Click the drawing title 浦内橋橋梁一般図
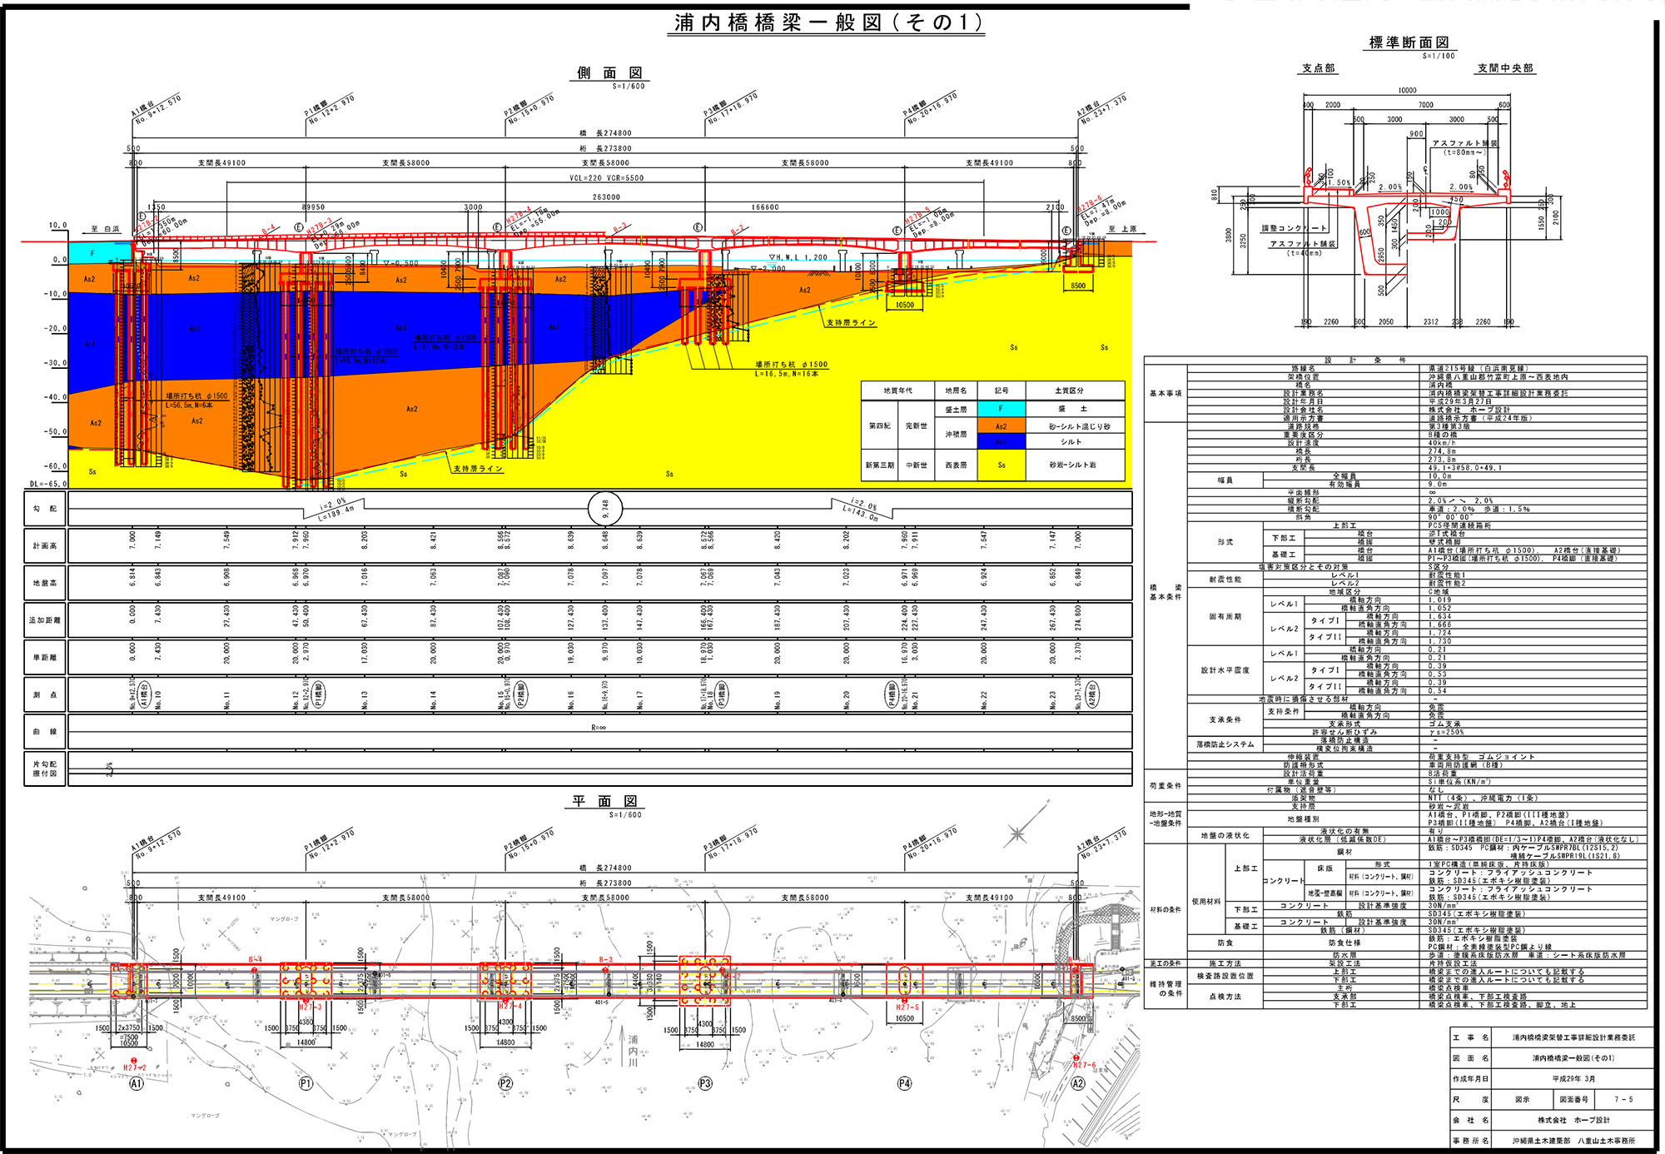The width and height of the screenshot is (1665, 1154). pos(828,22)
